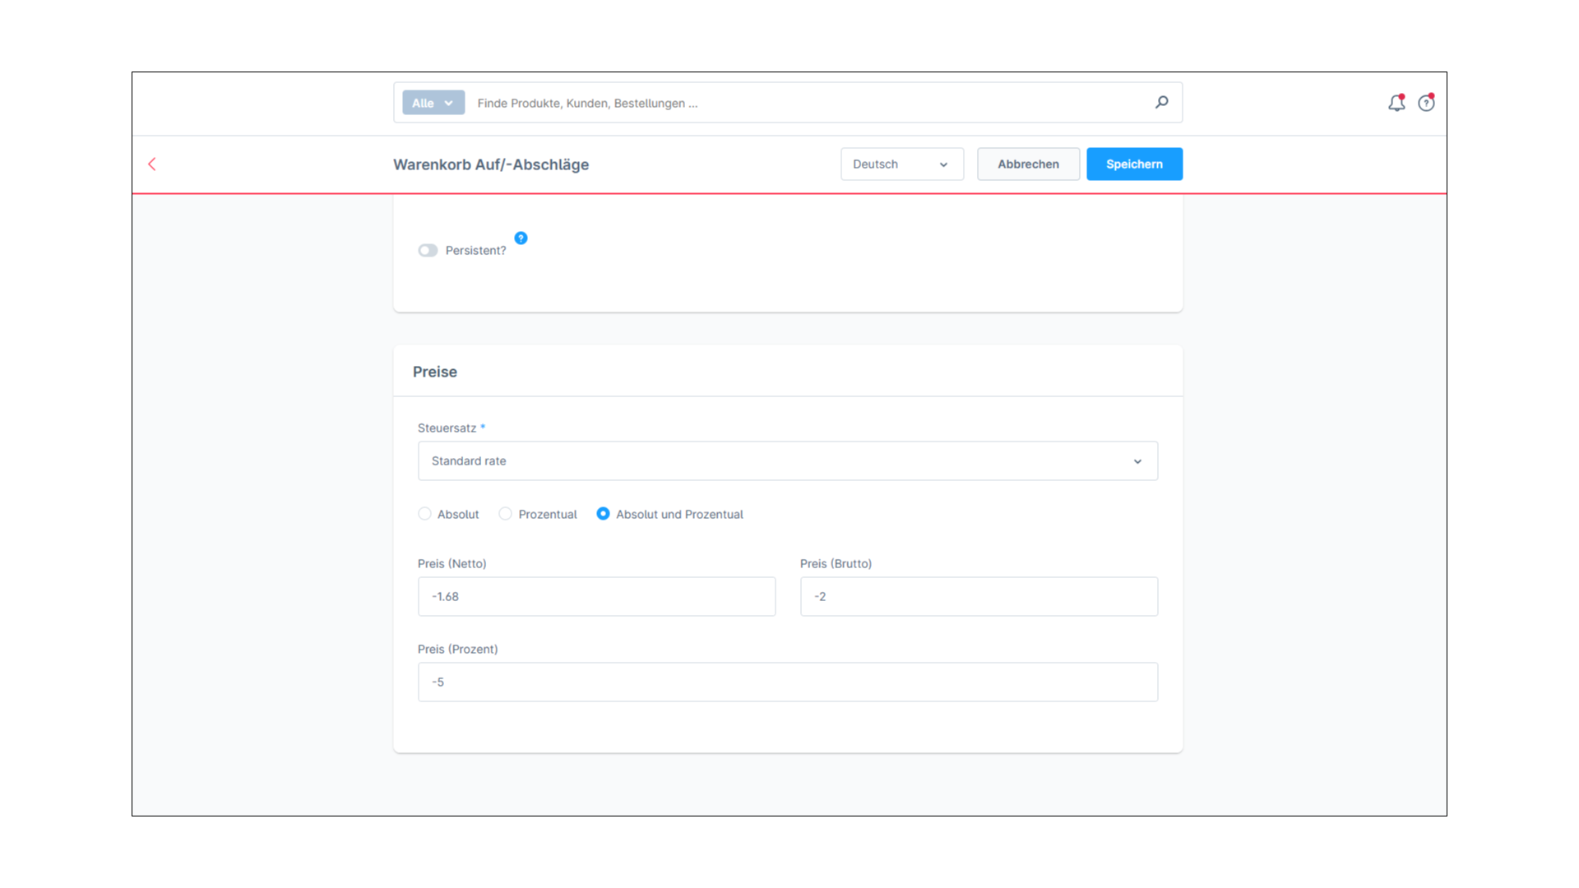The height and width of the screenshot is (888, 1579).
Task: Click the Abbrechen cancel button
Action: point(1028,164)
